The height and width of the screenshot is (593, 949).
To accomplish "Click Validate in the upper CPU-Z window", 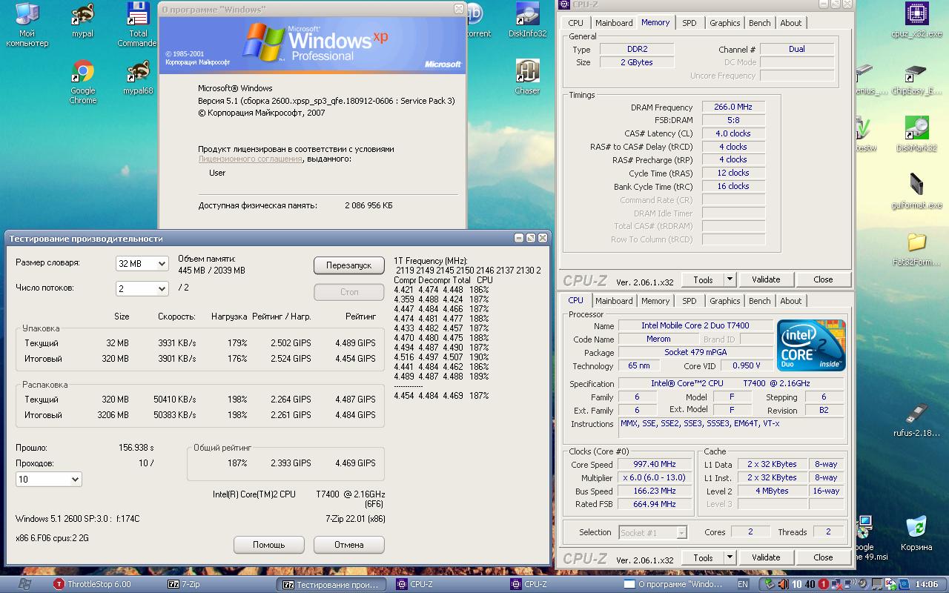I will click(x=766, y=279).
